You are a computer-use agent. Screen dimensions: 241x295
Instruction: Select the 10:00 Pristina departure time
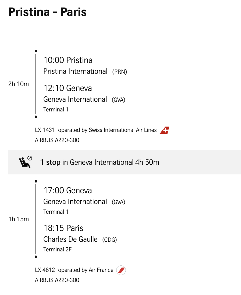click(x=68, y=60)
